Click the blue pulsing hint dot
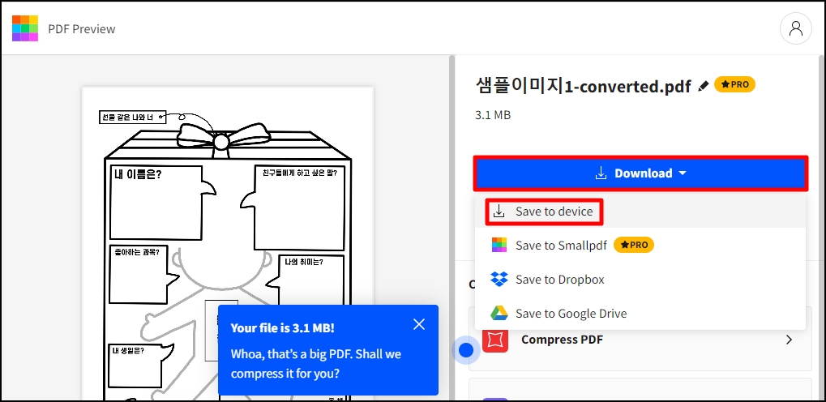Screen dimensions: 826x402 click(x=466, y=350)
